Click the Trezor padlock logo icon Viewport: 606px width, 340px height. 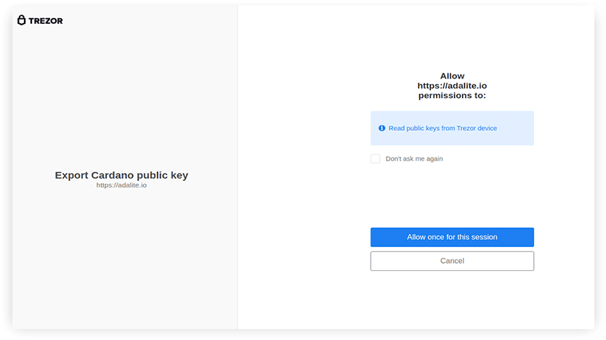point(22,20)
